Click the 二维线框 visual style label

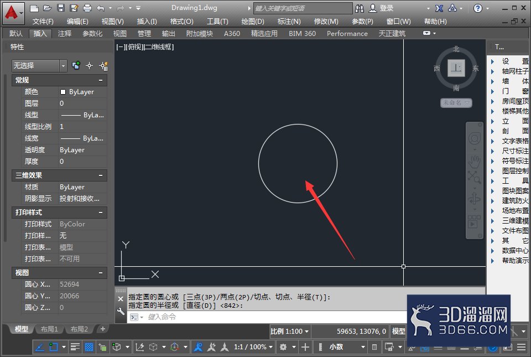tap(159, 47)
